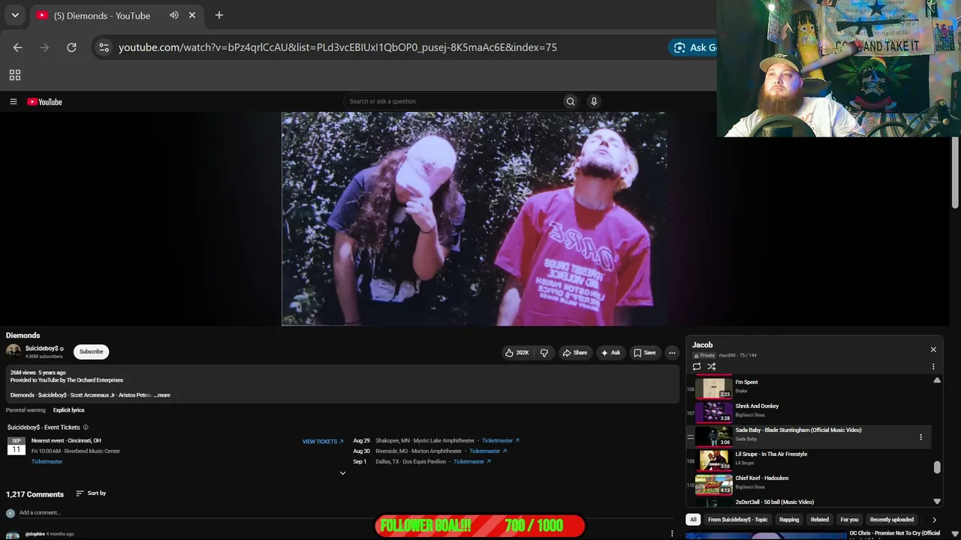The width and height of the screenshot is (961, 540).
Task: Play Shrek And Donkey from the playlist
Action: pos(808,412)
